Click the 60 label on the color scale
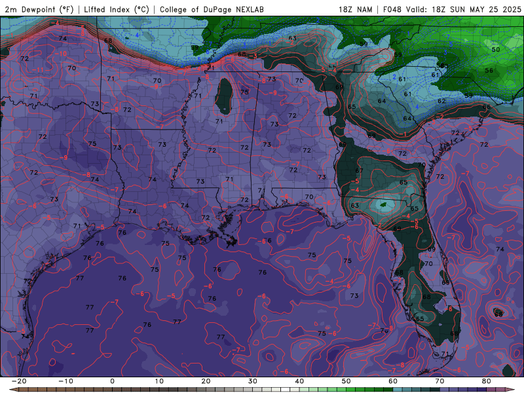Image resolution: width=524 pixels, height=393 pixels. point(393,381)
